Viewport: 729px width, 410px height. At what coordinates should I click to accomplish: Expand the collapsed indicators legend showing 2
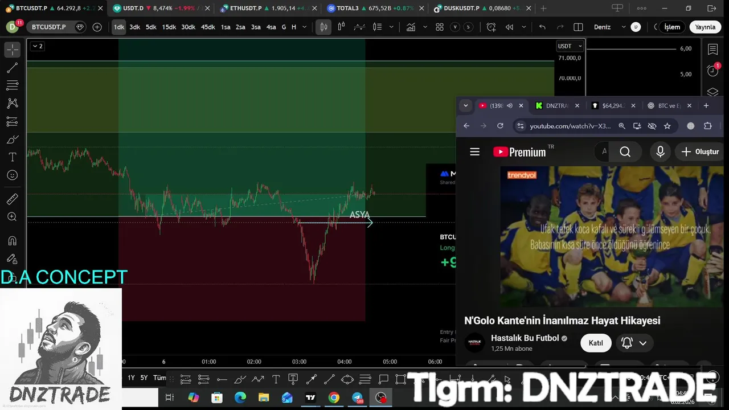coord(37,46)
